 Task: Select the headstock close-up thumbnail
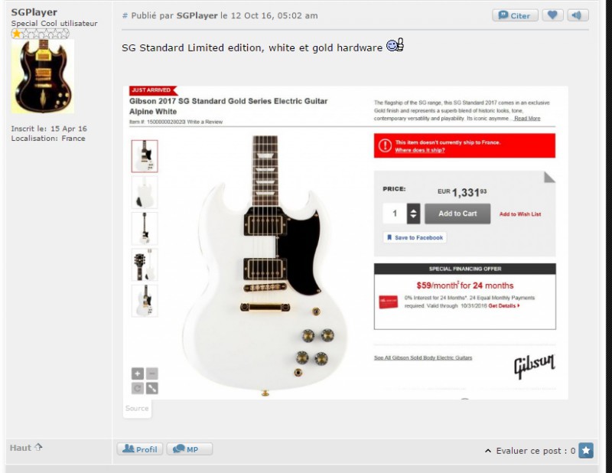click(x=145, y=265)
